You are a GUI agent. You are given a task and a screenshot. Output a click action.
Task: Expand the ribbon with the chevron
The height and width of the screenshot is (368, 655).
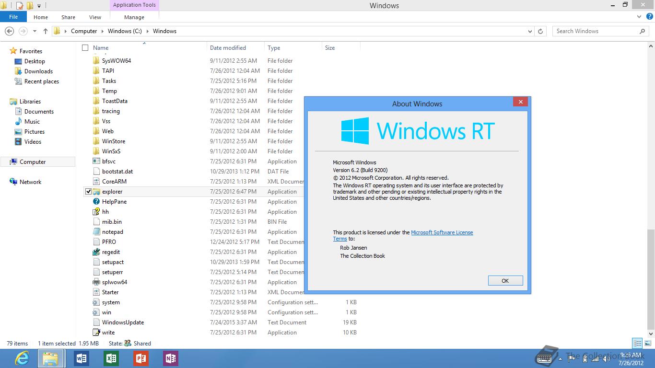[639, 17]
